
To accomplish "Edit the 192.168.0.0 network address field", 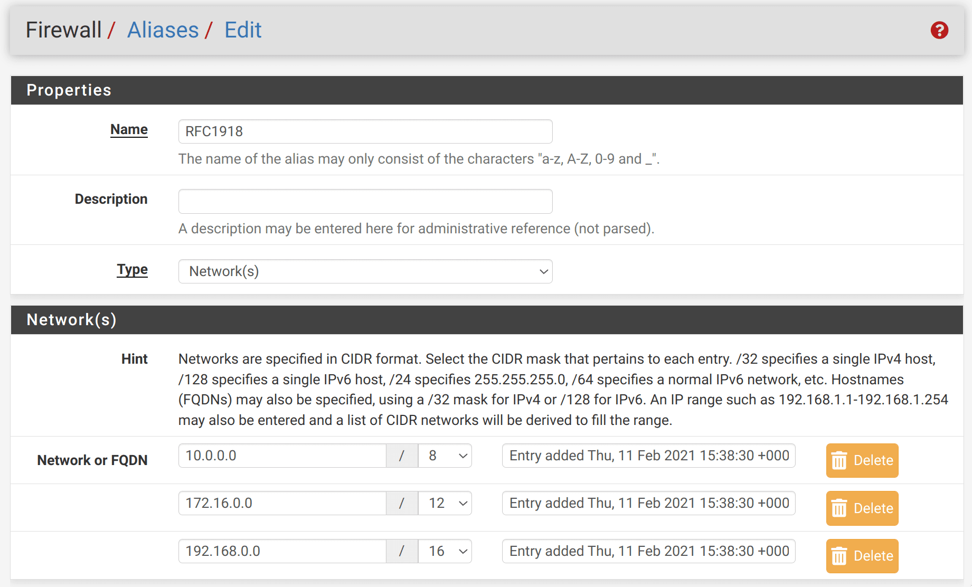I will coord(282,551).
